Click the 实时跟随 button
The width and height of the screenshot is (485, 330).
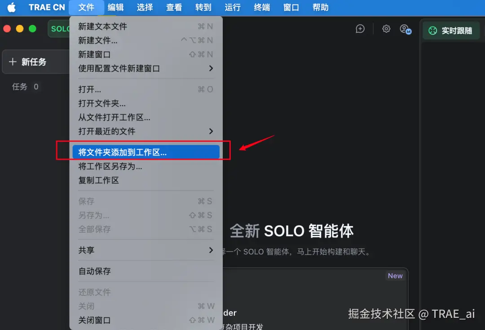[x=451, y=30]
